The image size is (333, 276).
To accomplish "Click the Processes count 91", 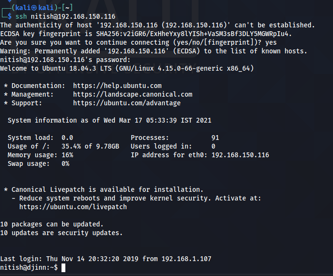I will (215, 138).
